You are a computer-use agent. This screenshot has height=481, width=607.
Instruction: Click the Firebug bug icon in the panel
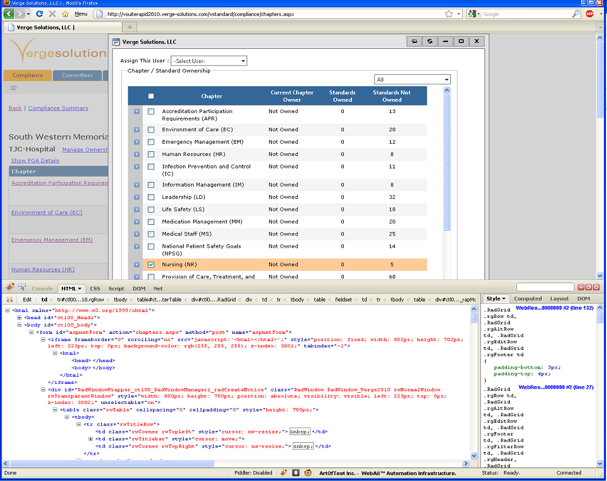click(x=10, y=287)
